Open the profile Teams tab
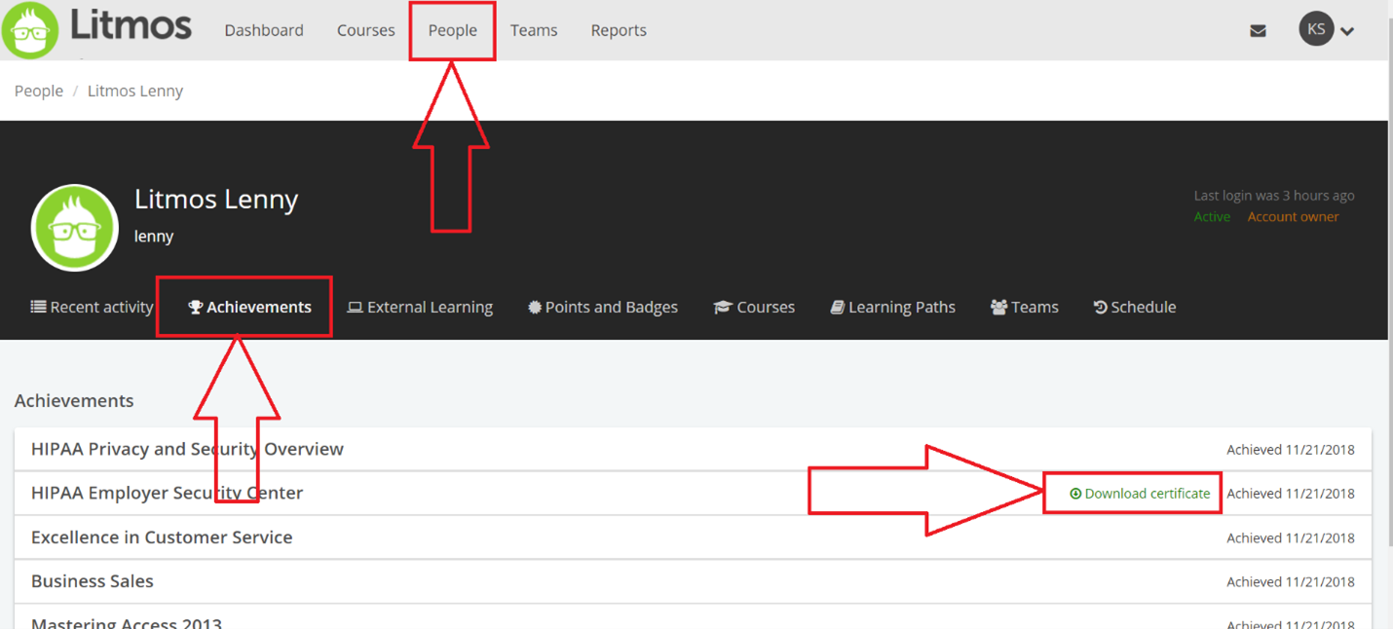 [1025, 307]
